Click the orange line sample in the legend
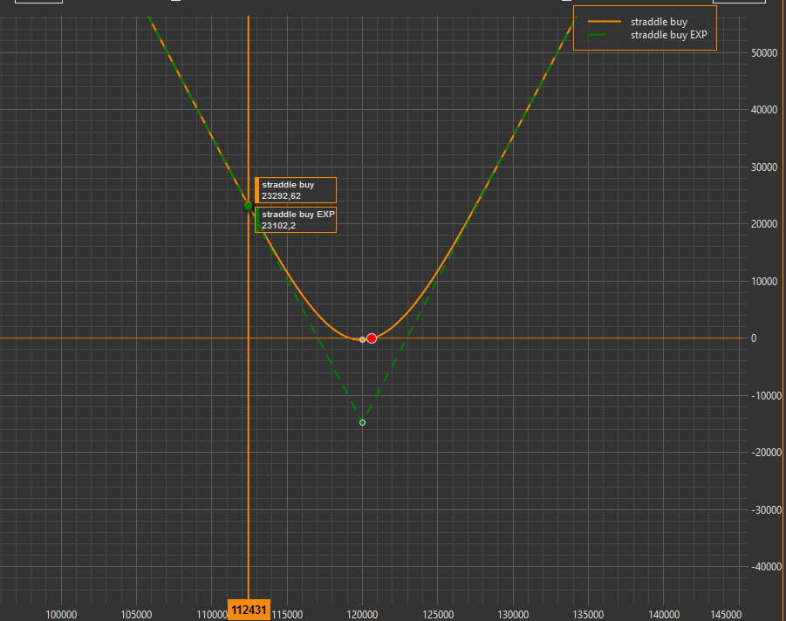The width and height of the screenshot is (786, 621). [604, 22]
